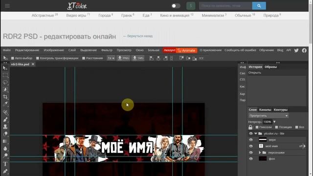Expand effects arrow on мой имя layer
The width and height of the screenshot is (313, 176).
pyautogui.click(x=304, y=146)
